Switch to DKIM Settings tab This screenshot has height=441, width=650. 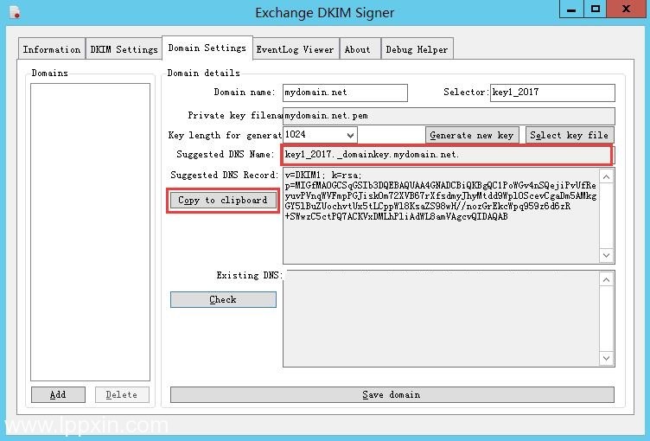124,49
